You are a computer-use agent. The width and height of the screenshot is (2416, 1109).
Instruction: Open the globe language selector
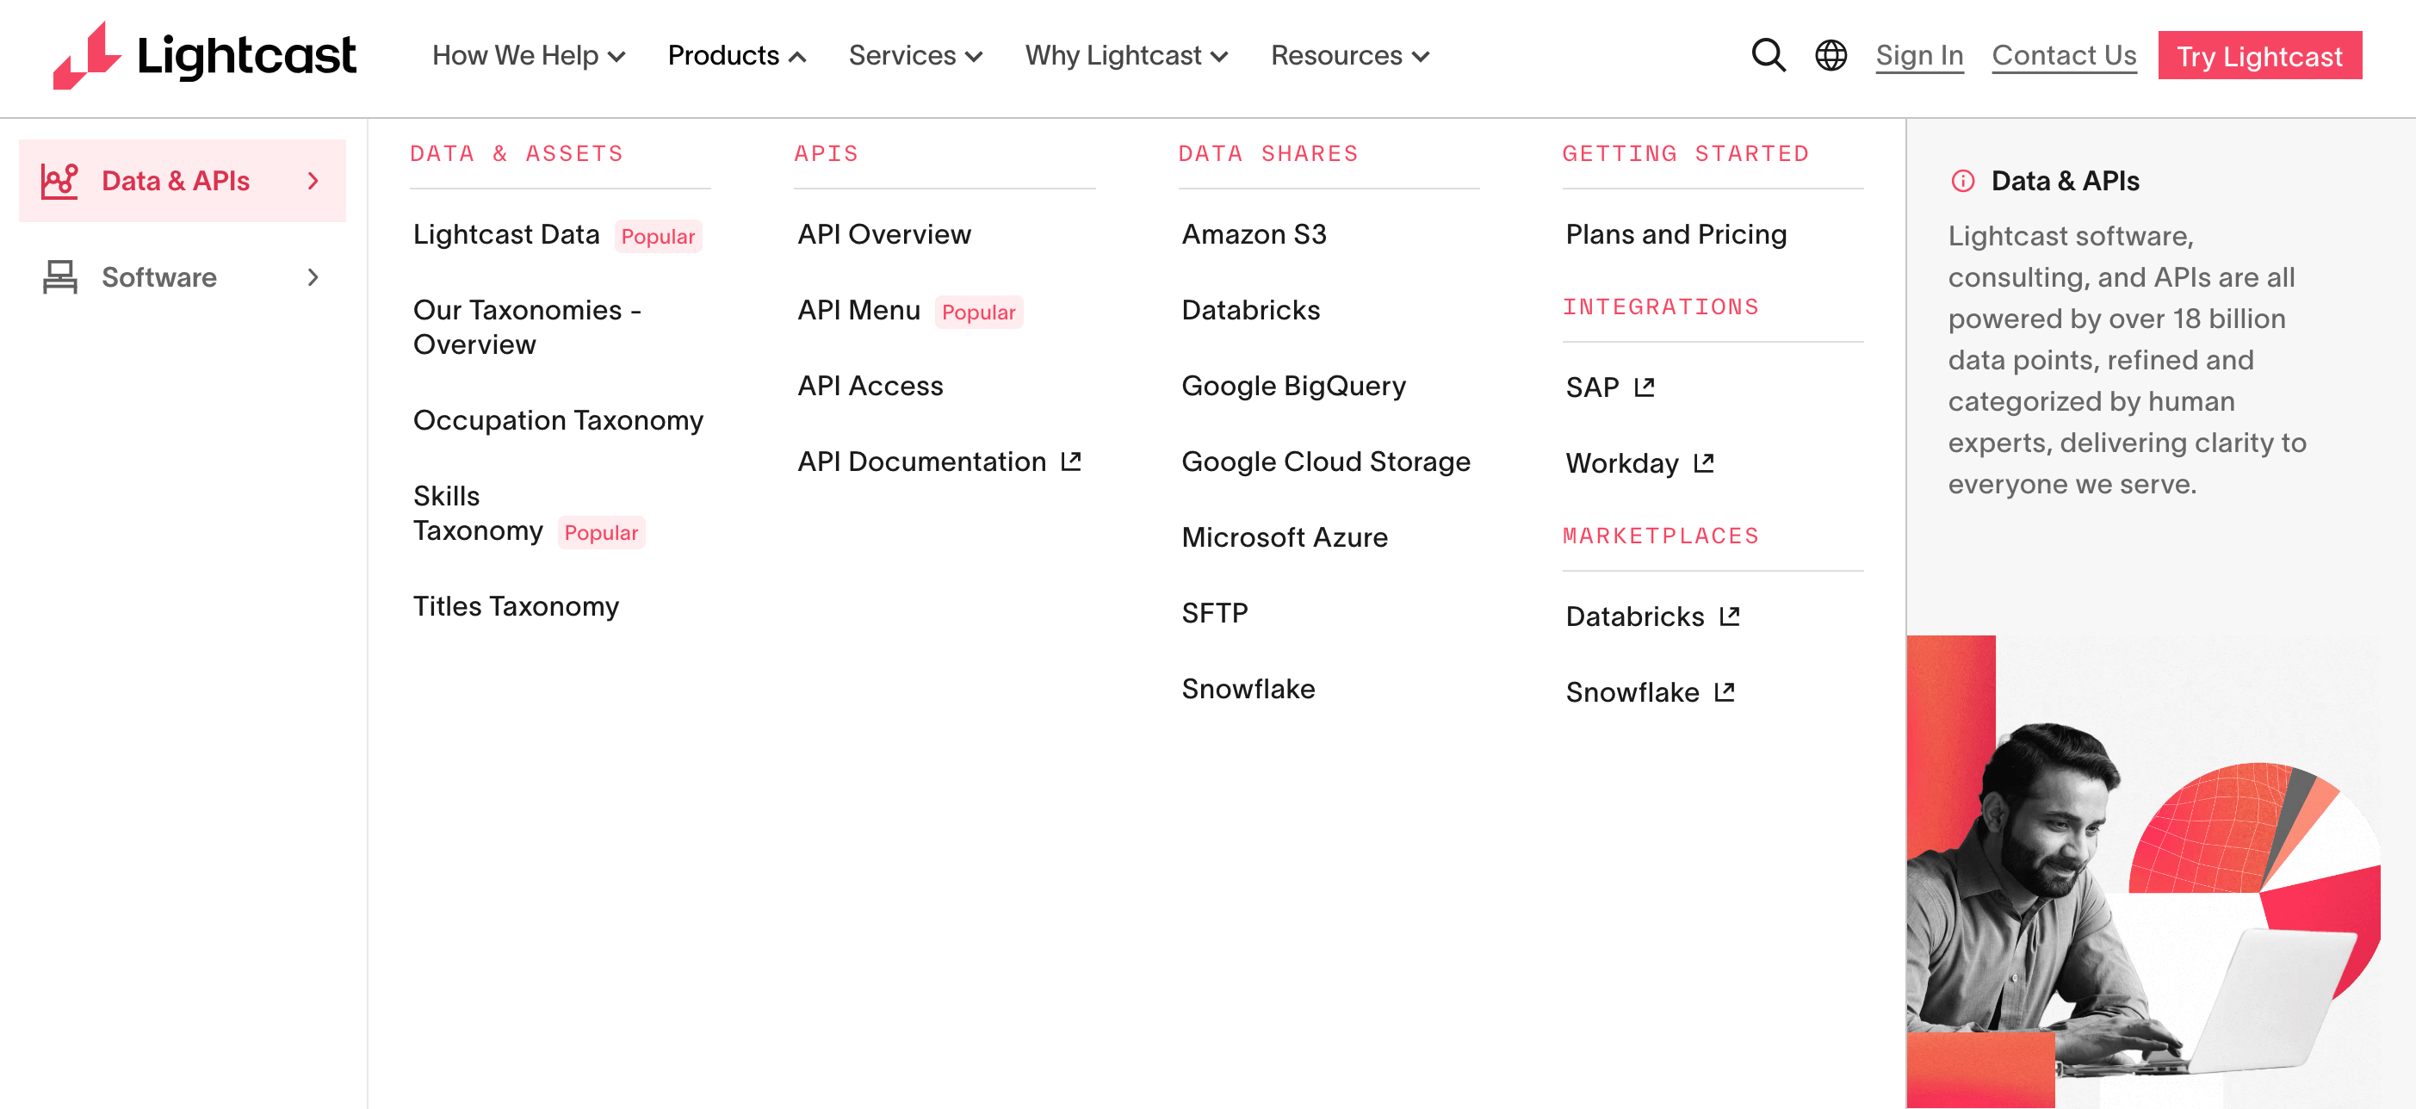click(x=1831, y=55)
